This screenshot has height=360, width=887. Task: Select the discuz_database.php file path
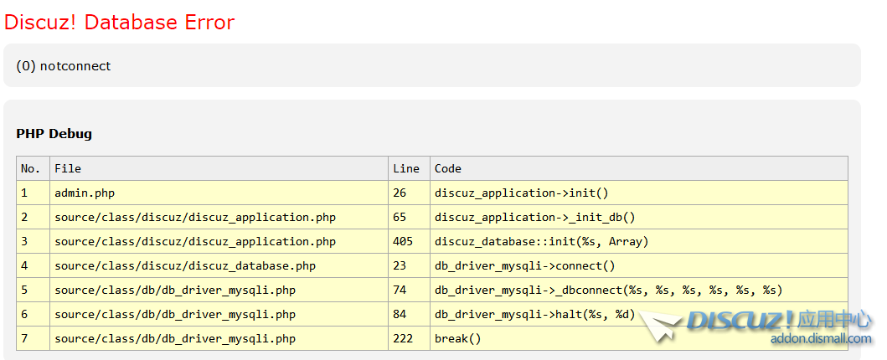[185, 266]
